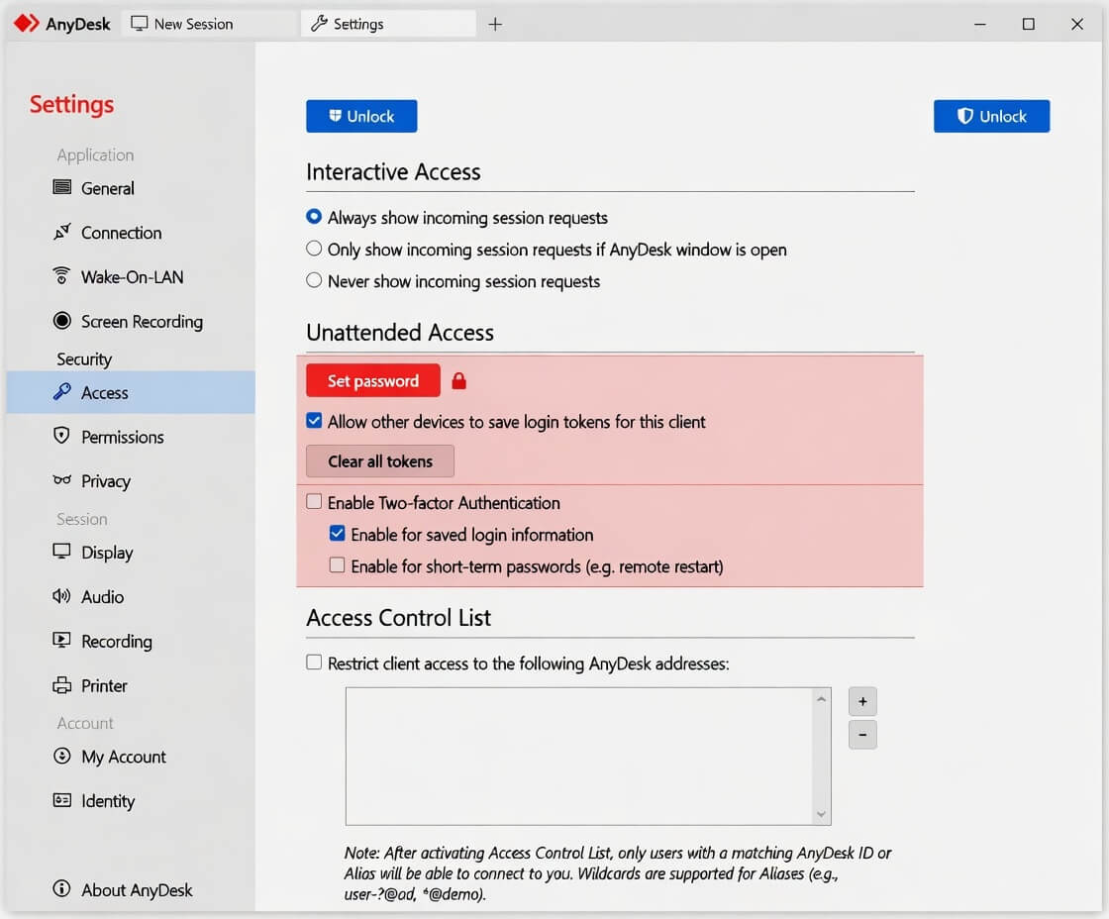Open Wake-On-LAN settings section
1109x919 pixels.
pyautogui.click(x=131, y=276)
